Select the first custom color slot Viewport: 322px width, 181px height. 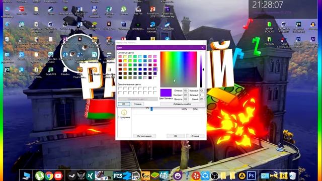(x=120, y=88)
